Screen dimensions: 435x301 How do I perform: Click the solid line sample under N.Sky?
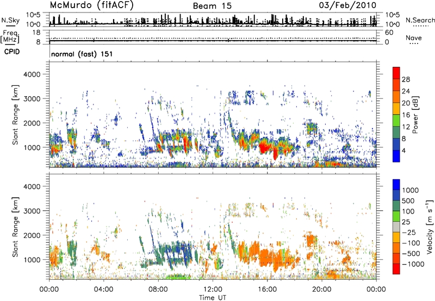(x=10, y=26)
